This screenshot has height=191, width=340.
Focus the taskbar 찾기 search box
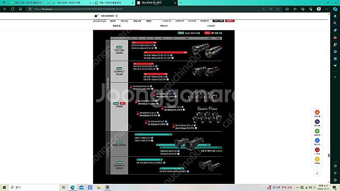34,187
